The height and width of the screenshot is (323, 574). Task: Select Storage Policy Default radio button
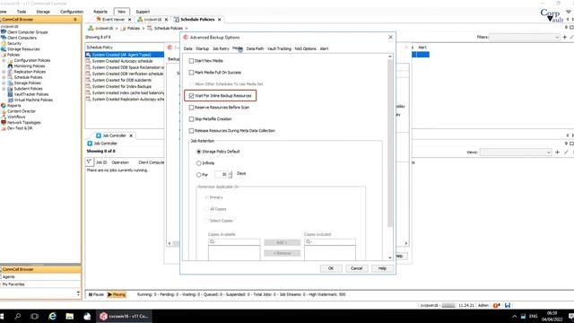click(x=199, y=152)
